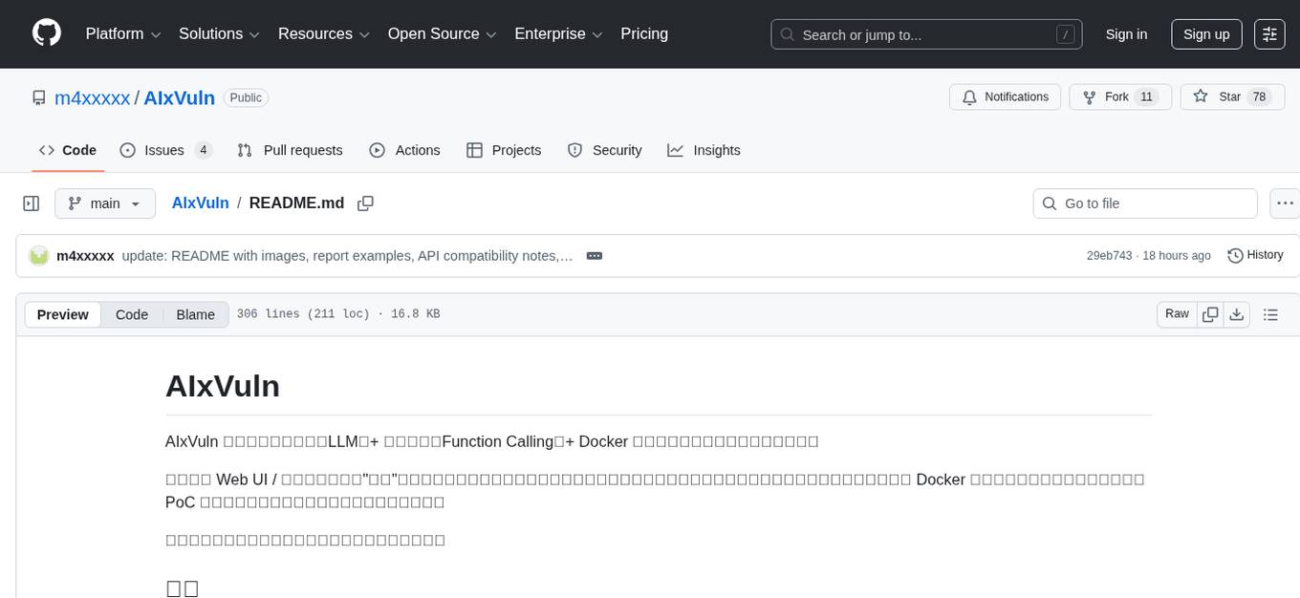Select Pricing in the navigation bar

pyautogui.click(x=644, y=33)
